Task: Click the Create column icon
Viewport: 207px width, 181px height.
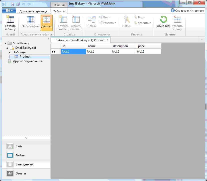Action: [63, 19]
